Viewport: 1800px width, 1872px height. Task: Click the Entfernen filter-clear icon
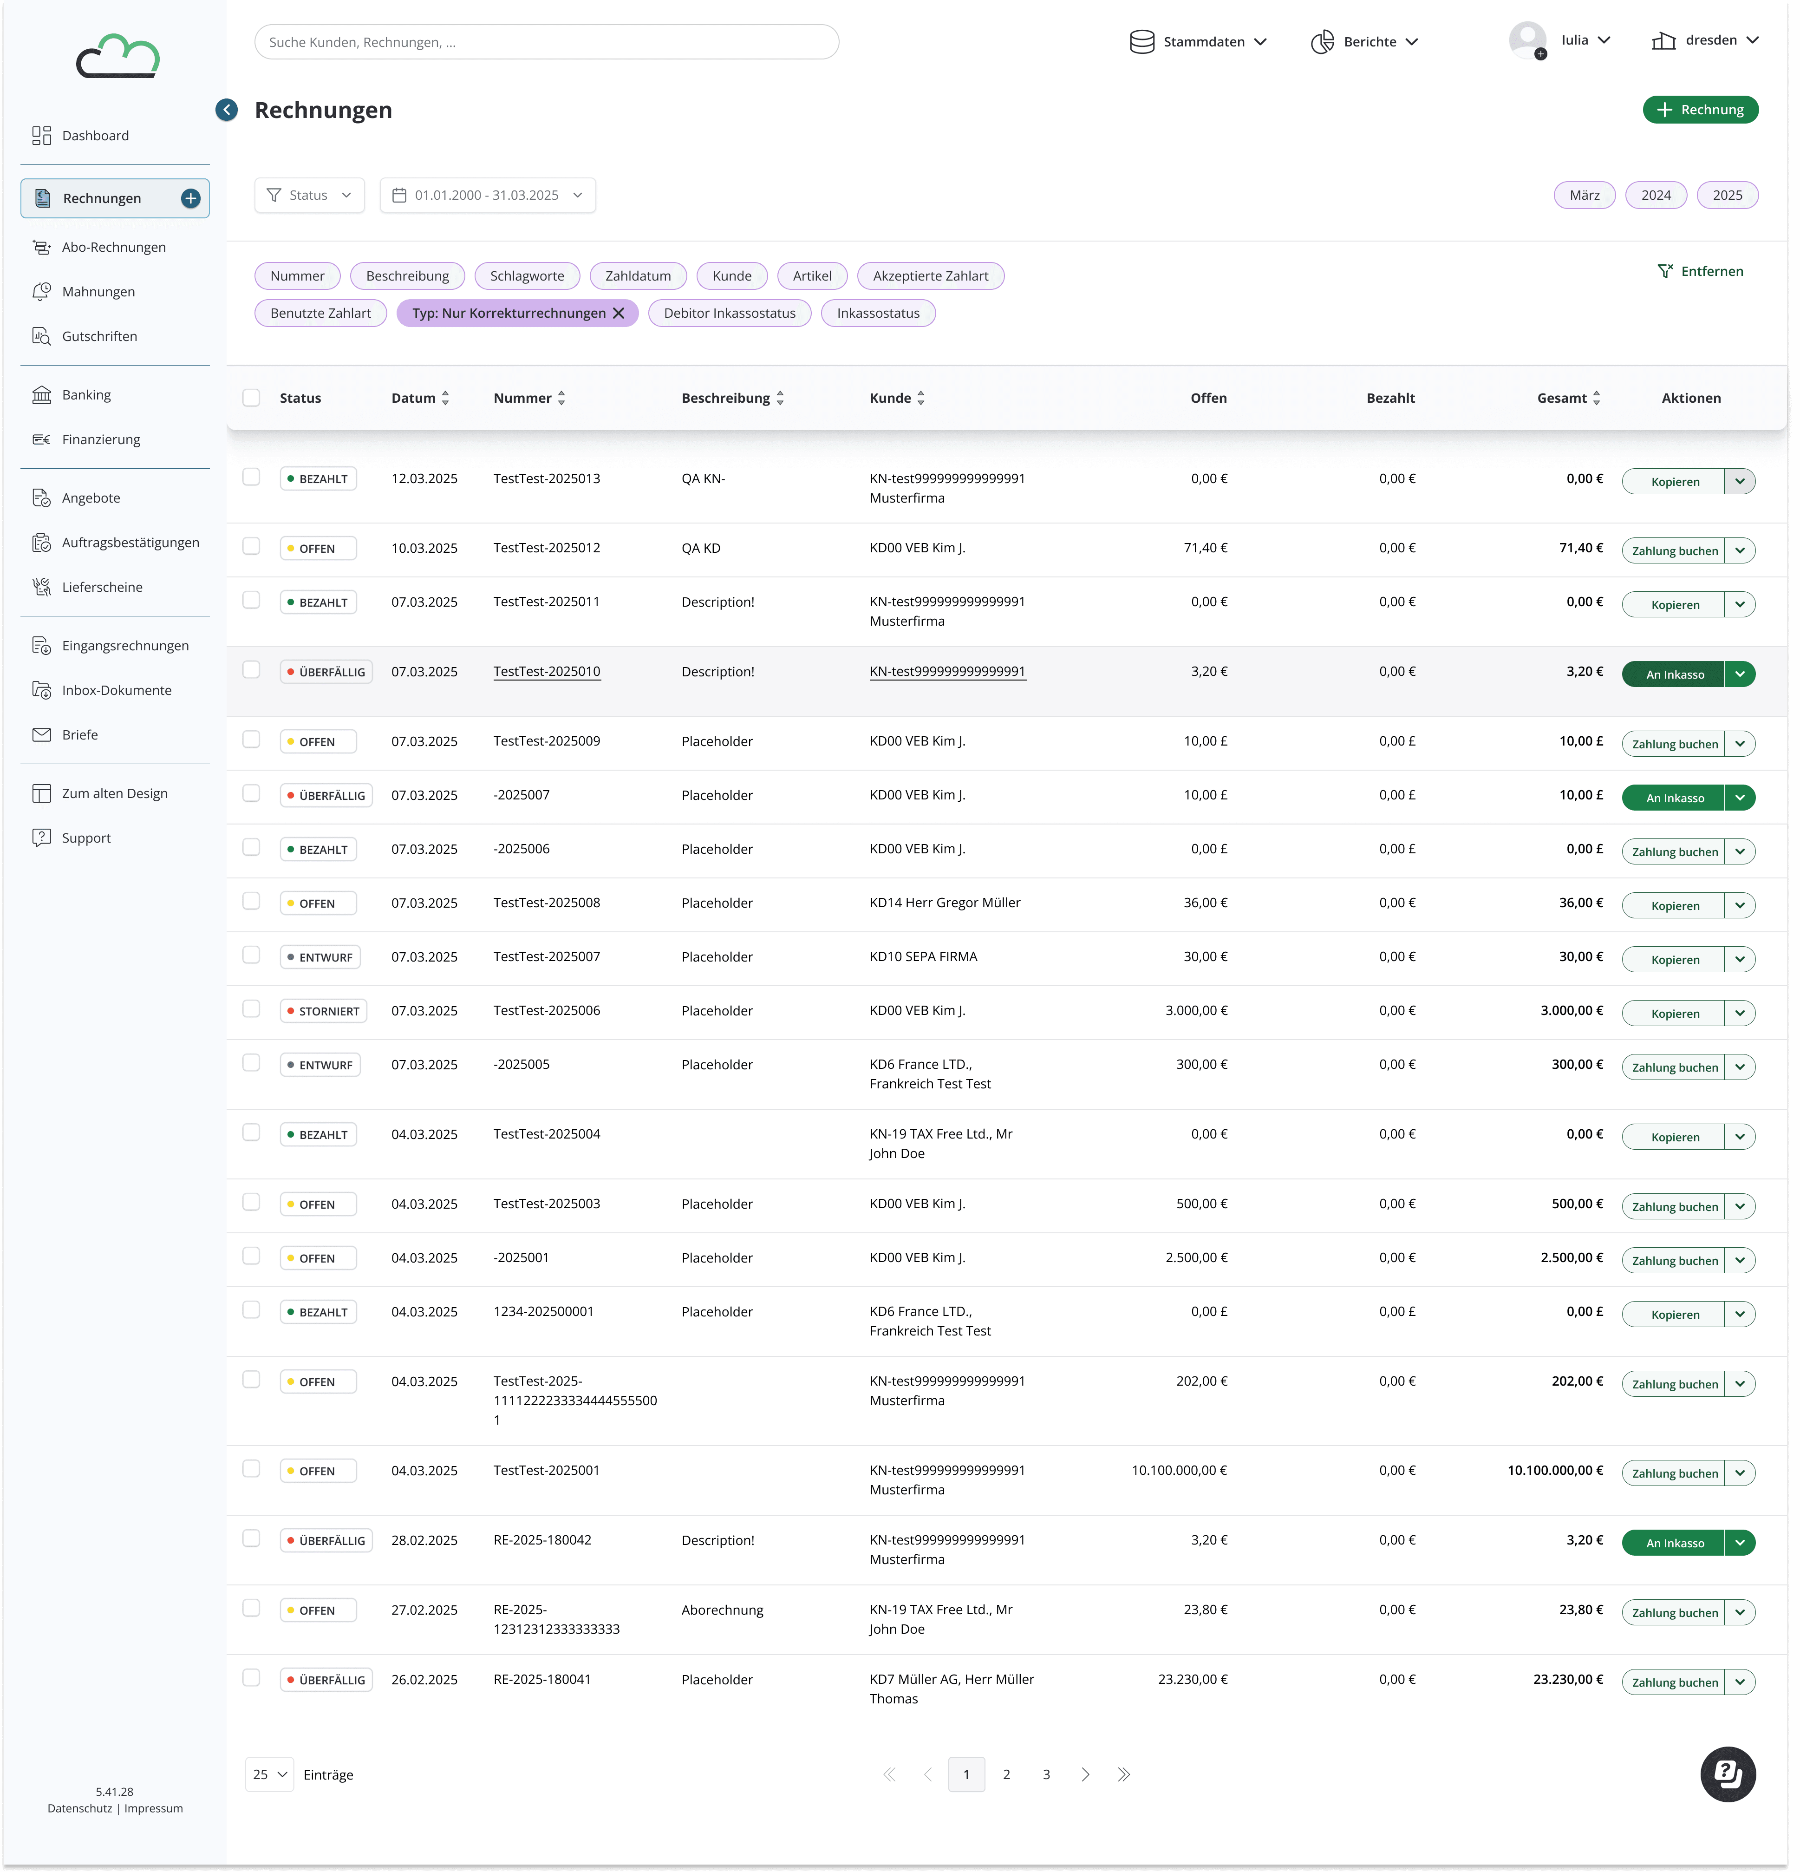coord(1664,272)
